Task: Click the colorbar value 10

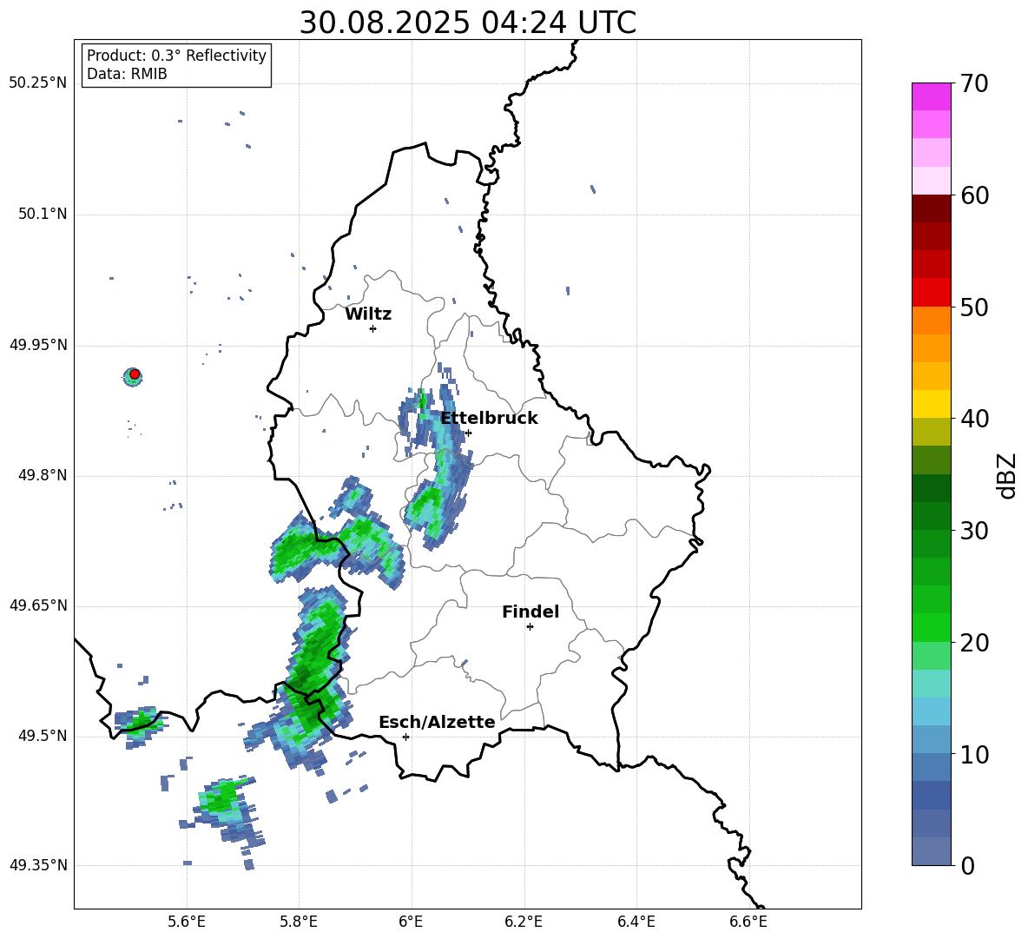Action: click(975, 754)
